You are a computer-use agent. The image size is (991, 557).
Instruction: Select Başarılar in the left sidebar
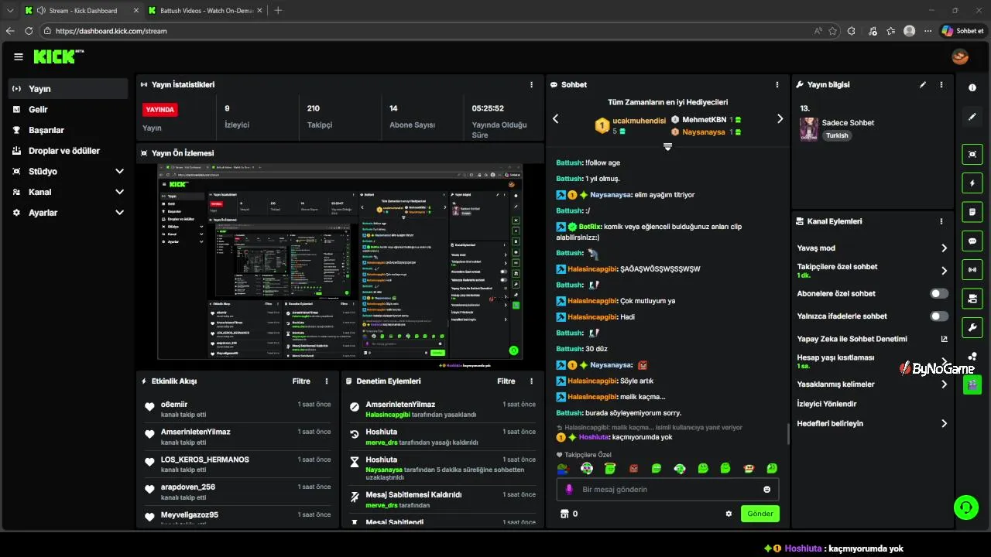point(68,130)
